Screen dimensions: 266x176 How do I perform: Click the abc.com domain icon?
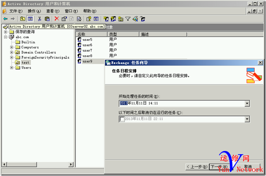pyautogui.click(x=12, y=37)
